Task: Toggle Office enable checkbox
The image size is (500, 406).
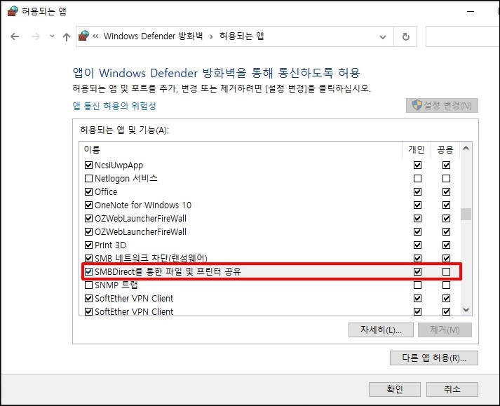Action: tap(88, 191)
